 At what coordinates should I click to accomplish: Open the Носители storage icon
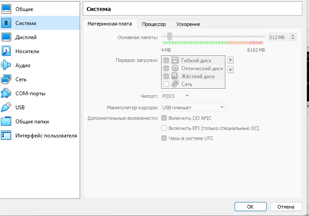click(x=6, y=51)
